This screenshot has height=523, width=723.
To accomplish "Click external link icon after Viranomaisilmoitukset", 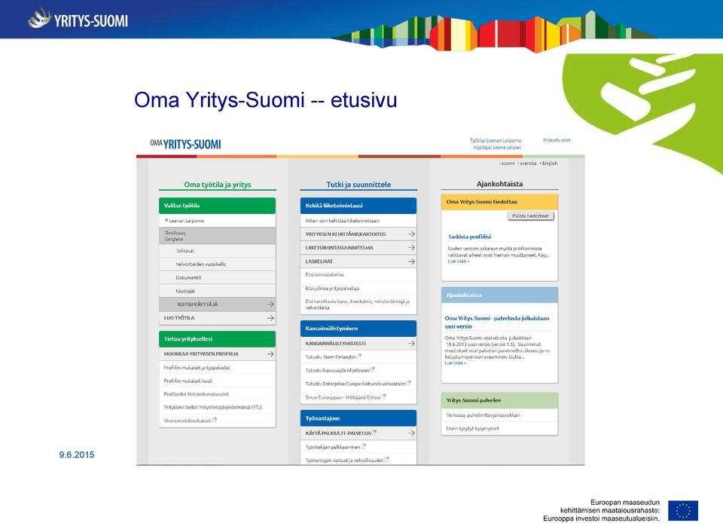I will (x=215, y=421).
